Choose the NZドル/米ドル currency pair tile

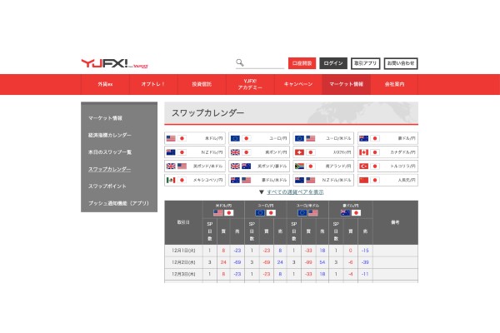pyautogui.click(x=323, y=180)
